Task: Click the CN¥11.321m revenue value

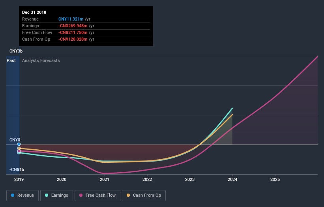Action: click(x=71, y=19)
